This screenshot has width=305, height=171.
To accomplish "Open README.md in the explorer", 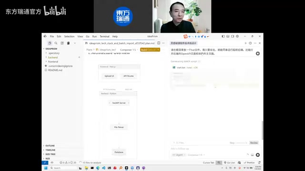I will tap(55, 70).
